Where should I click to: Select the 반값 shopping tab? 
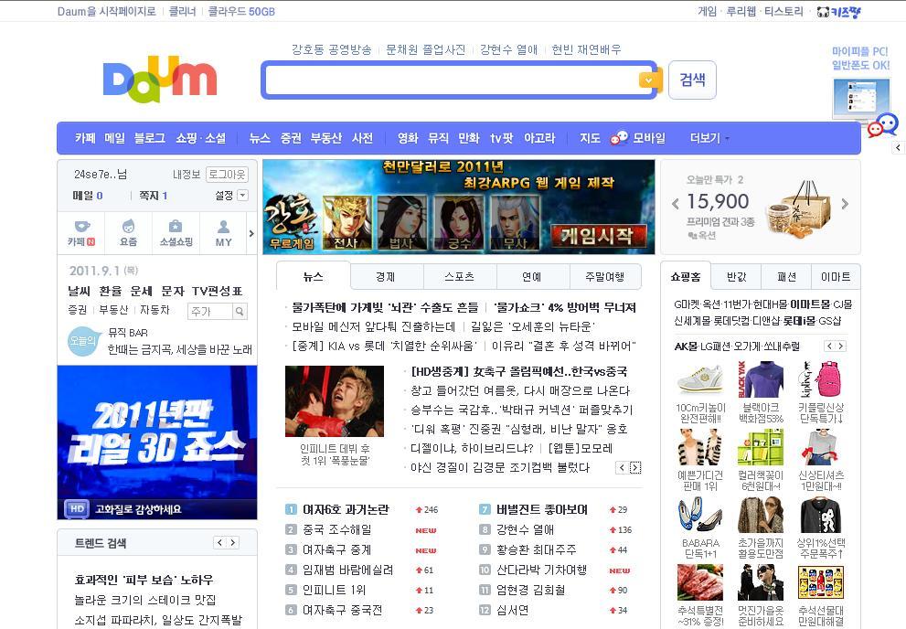pos(736,277)
